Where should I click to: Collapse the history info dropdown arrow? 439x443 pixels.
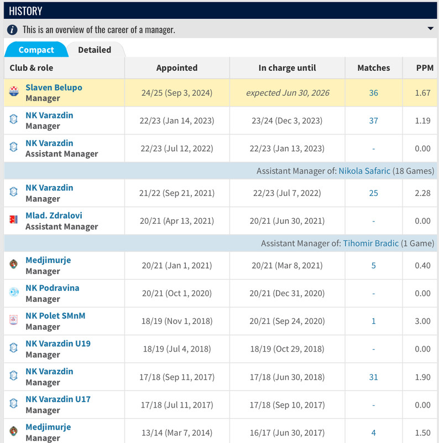point(430,29)
